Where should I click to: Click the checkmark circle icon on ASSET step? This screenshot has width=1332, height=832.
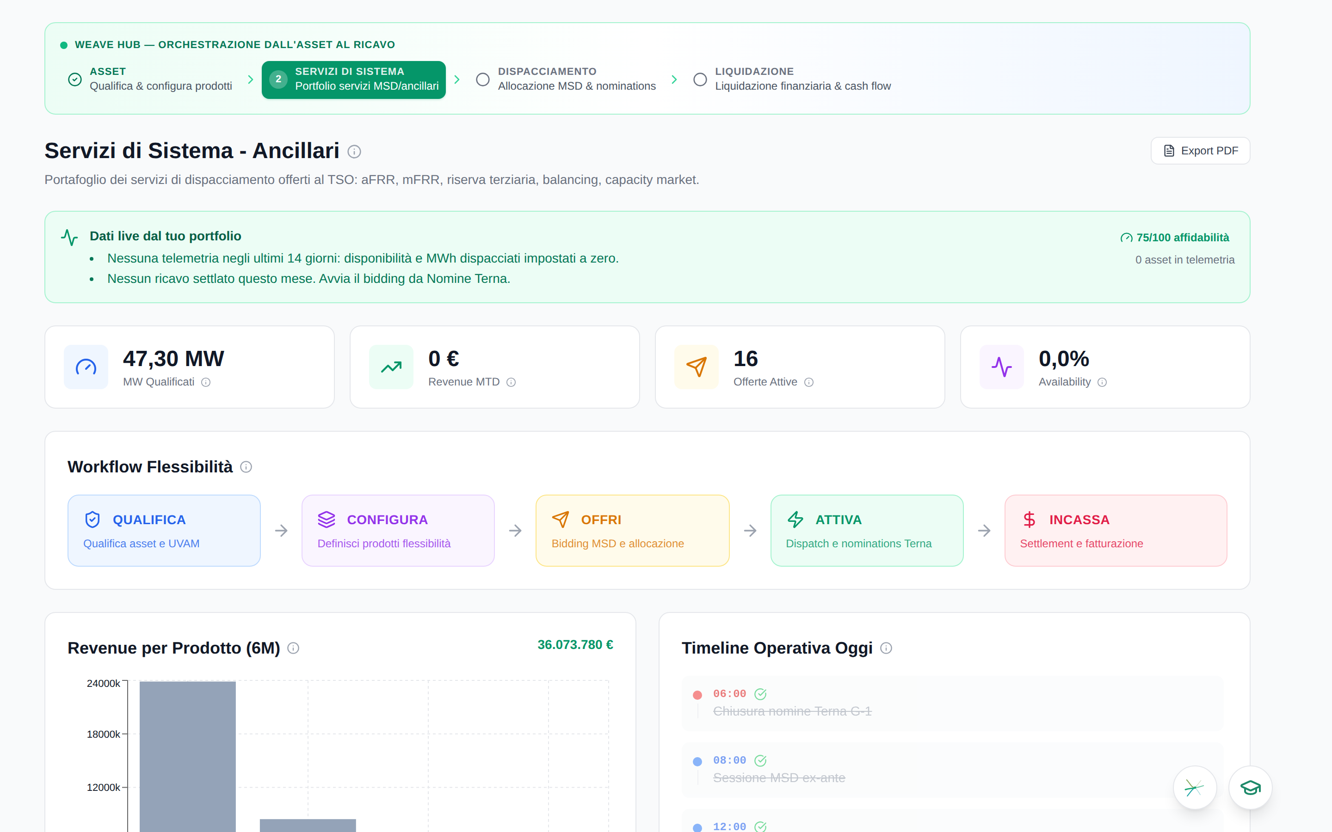pos(75,79)
